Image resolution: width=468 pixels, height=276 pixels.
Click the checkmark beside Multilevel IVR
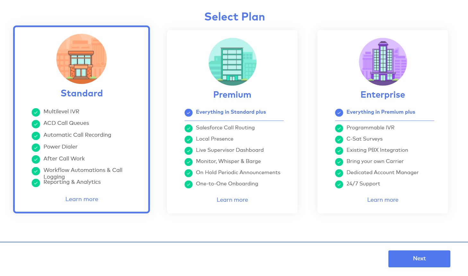click(x=36, y=112)
